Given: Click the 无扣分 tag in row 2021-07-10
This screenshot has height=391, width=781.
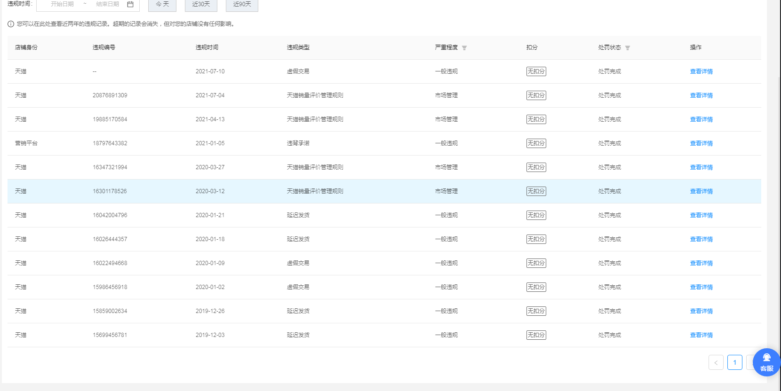Looking at the screenshot, I should click(x=536, y=71).
